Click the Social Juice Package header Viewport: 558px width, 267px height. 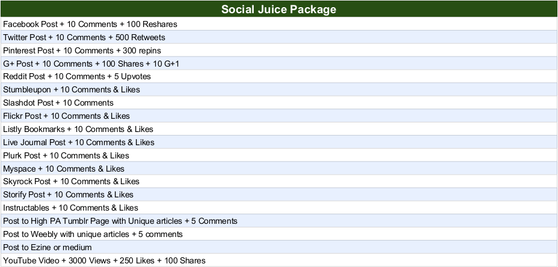coord(278,10)
